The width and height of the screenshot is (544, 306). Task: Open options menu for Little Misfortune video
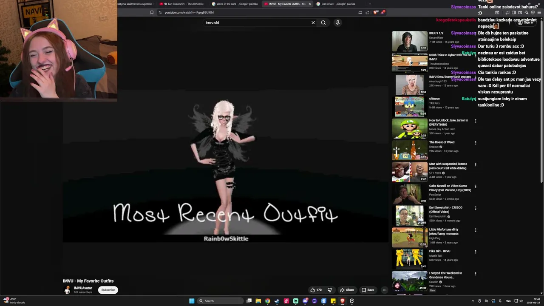click(476, 230)
